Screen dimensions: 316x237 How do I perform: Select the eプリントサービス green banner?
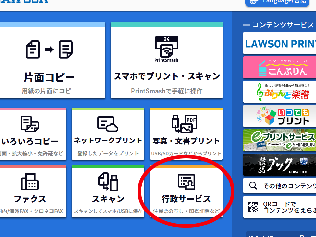(x=280, y=140)
